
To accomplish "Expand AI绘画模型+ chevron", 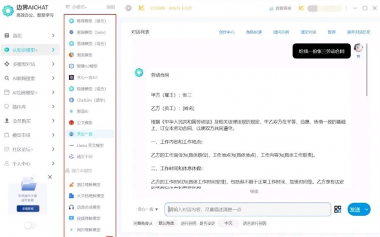I will click(54, 92).
